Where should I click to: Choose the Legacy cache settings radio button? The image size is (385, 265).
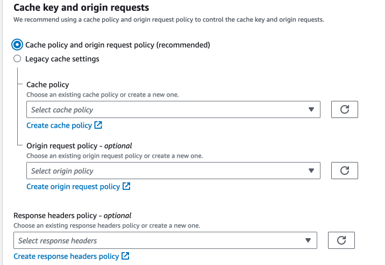click(18, 59)
